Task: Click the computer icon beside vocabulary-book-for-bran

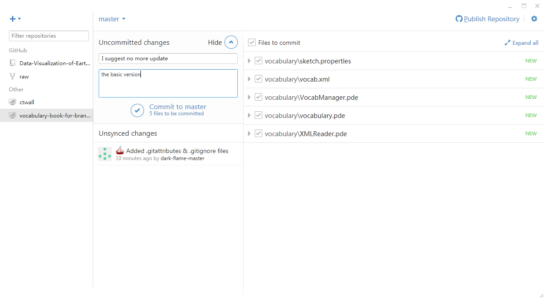Action: coord(12,115)
